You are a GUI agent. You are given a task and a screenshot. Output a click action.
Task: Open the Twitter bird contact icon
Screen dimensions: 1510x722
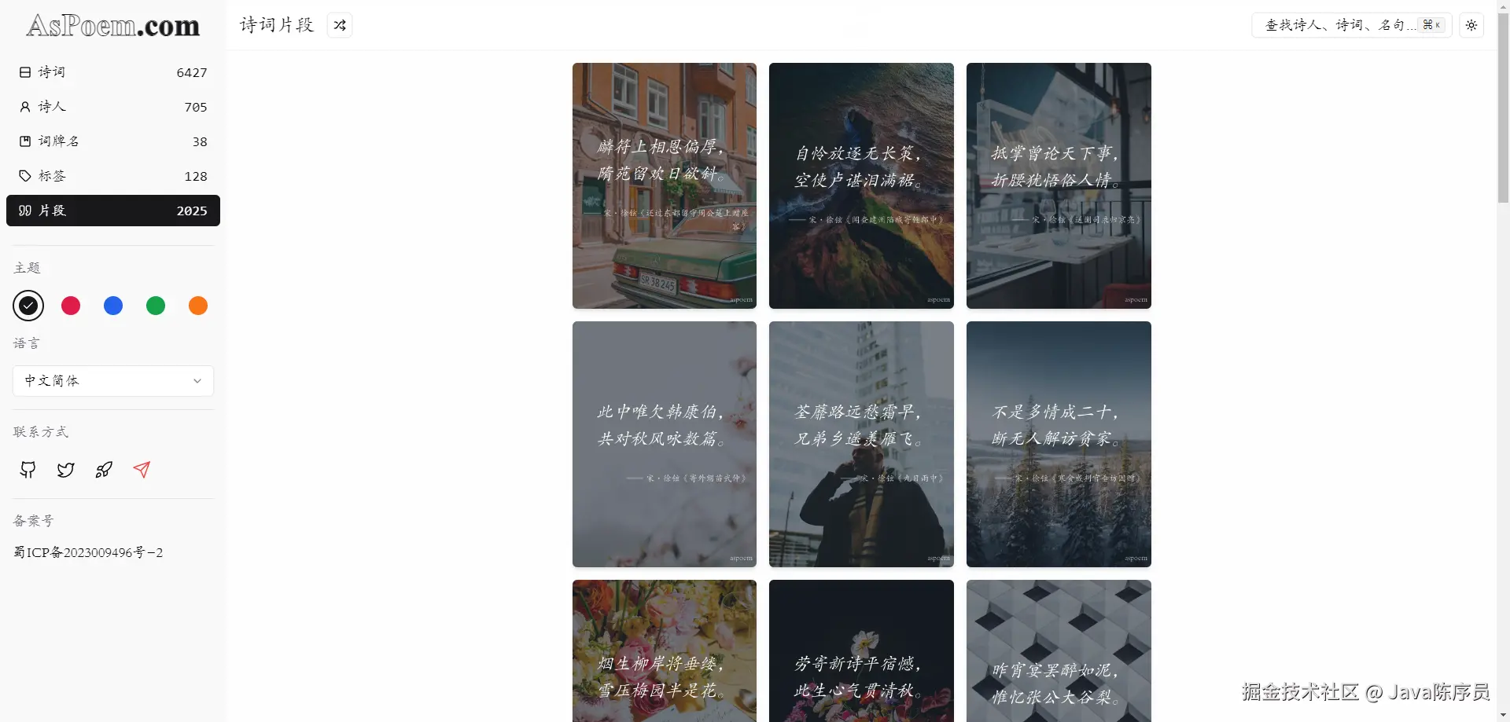point(66,470)
